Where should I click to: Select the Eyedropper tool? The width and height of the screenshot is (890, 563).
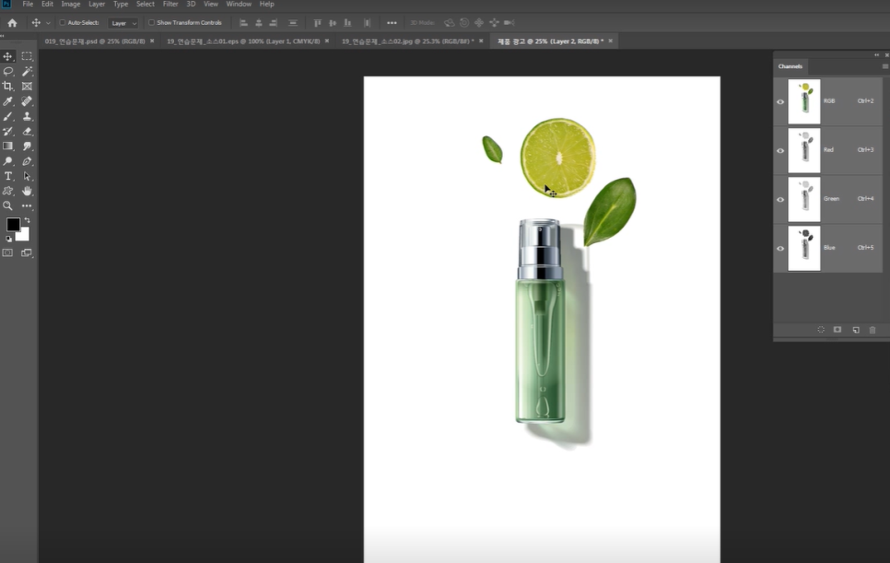coord(8,101)
